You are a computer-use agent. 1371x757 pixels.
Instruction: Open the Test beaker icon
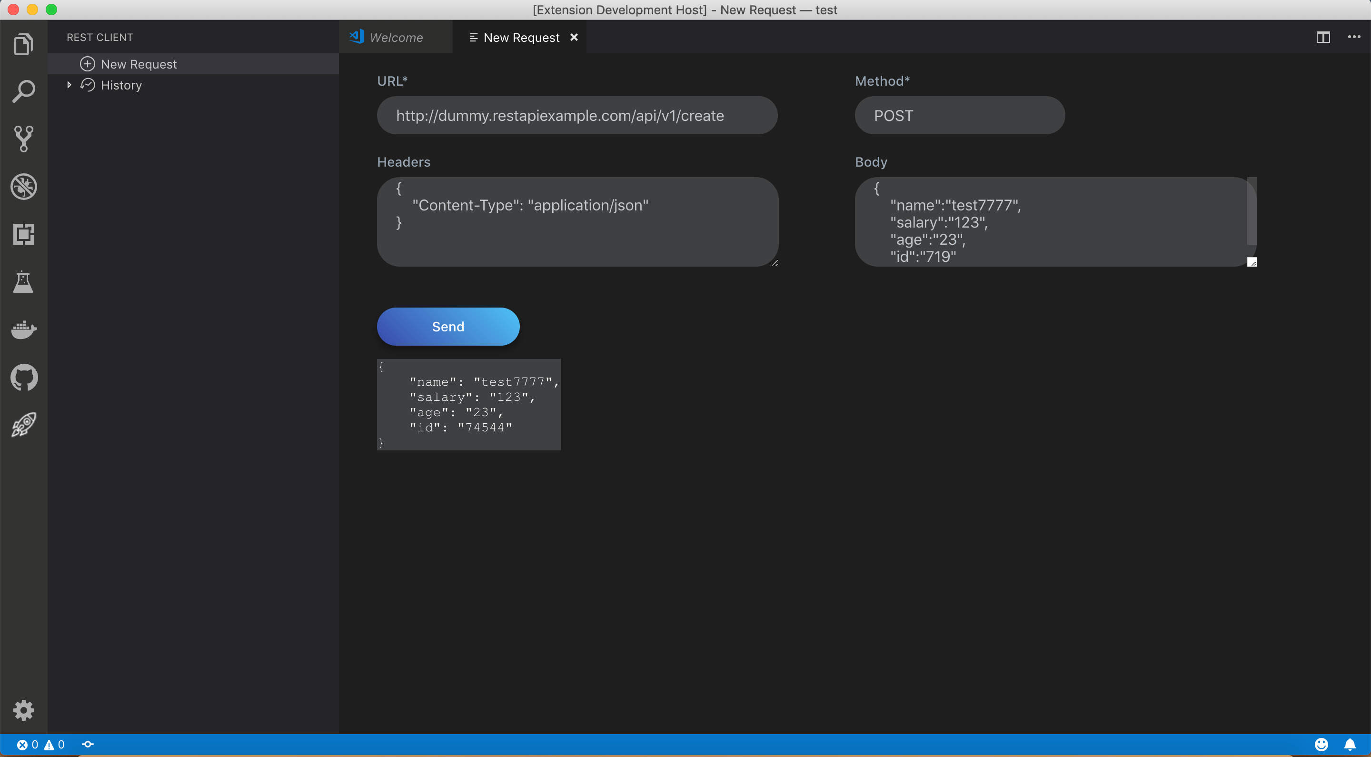point(23,282)
